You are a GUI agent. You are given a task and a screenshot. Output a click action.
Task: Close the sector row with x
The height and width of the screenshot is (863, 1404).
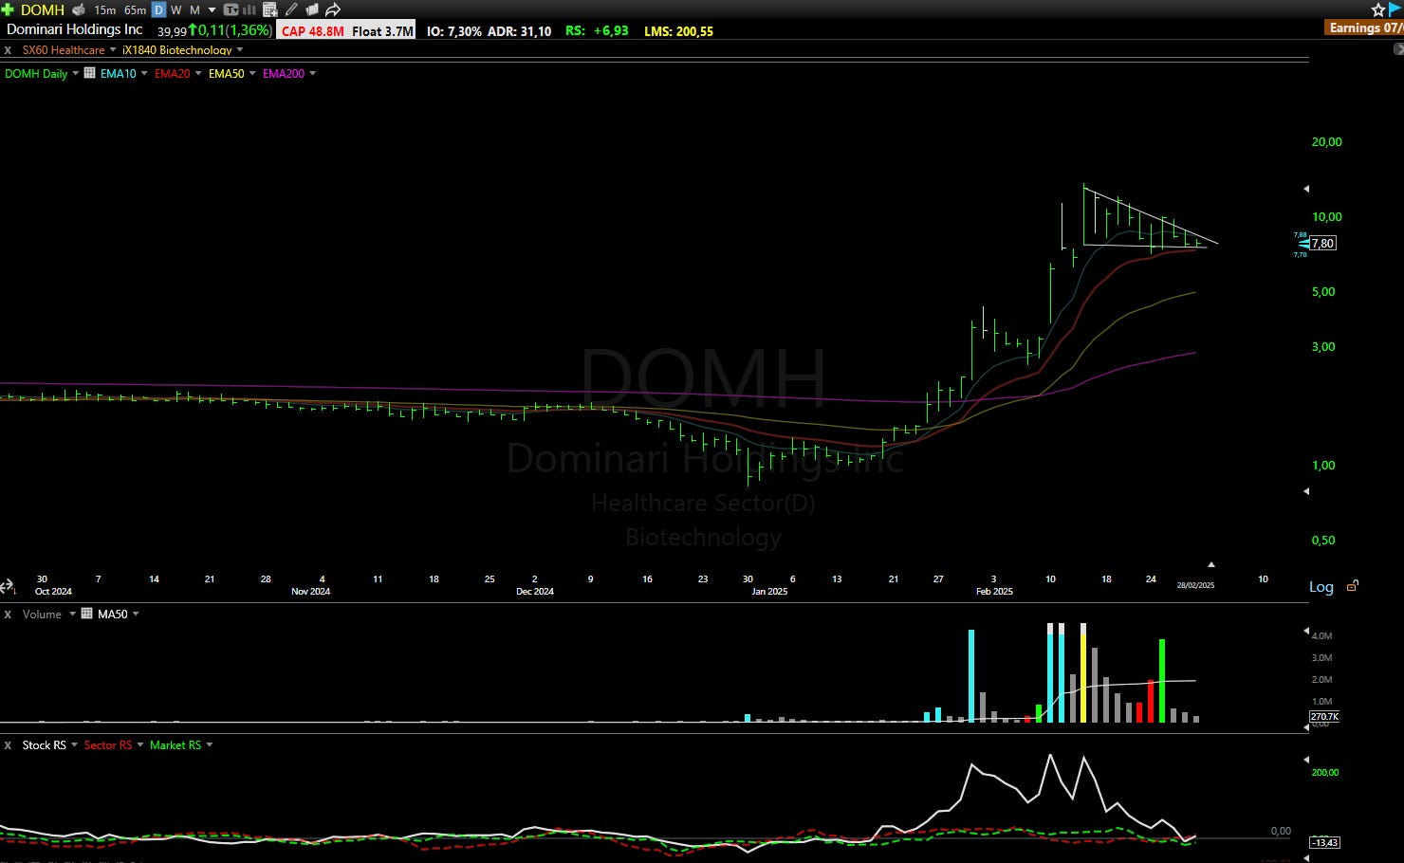click(x=8, y=50)
